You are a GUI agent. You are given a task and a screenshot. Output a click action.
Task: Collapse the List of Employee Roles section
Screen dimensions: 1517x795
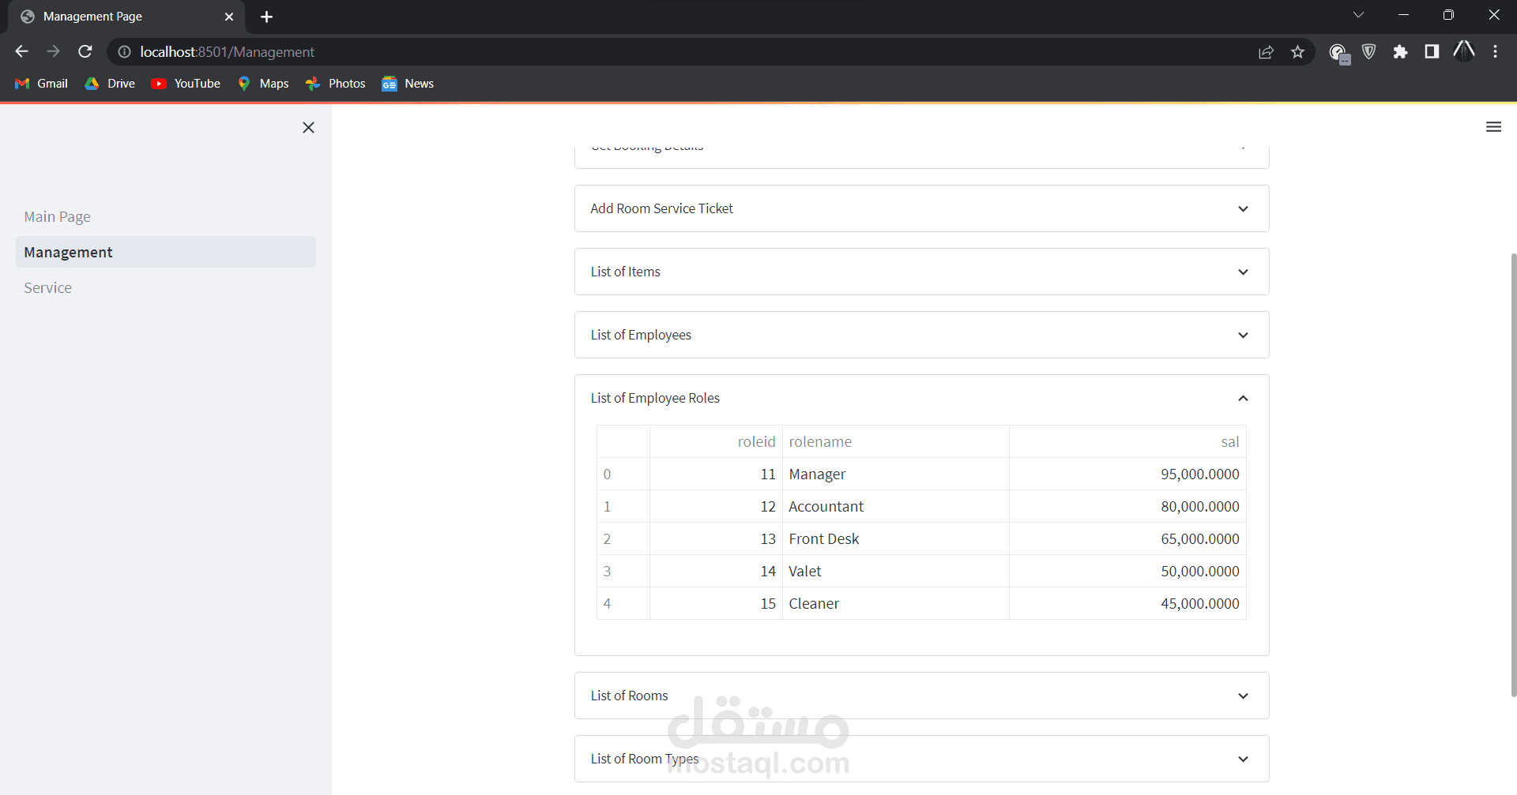point(921,398)
